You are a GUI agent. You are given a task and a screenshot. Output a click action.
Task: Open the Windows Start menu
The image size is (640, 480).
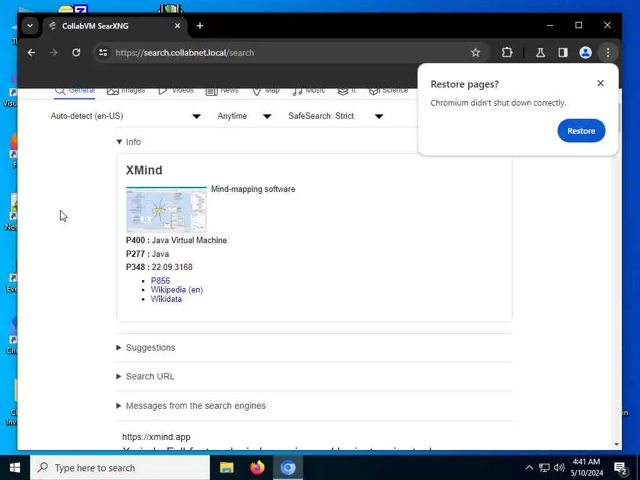tap(15, 467)
